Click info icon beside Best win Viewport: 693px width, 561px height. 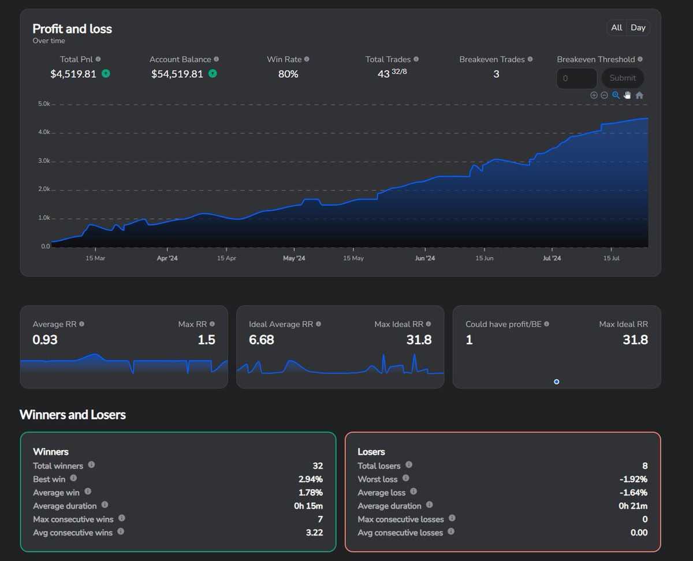pyautogui.click(x=73, y=478)
